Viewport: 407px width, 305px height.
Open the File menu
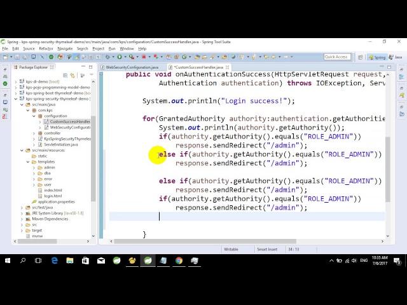(5, 48)
